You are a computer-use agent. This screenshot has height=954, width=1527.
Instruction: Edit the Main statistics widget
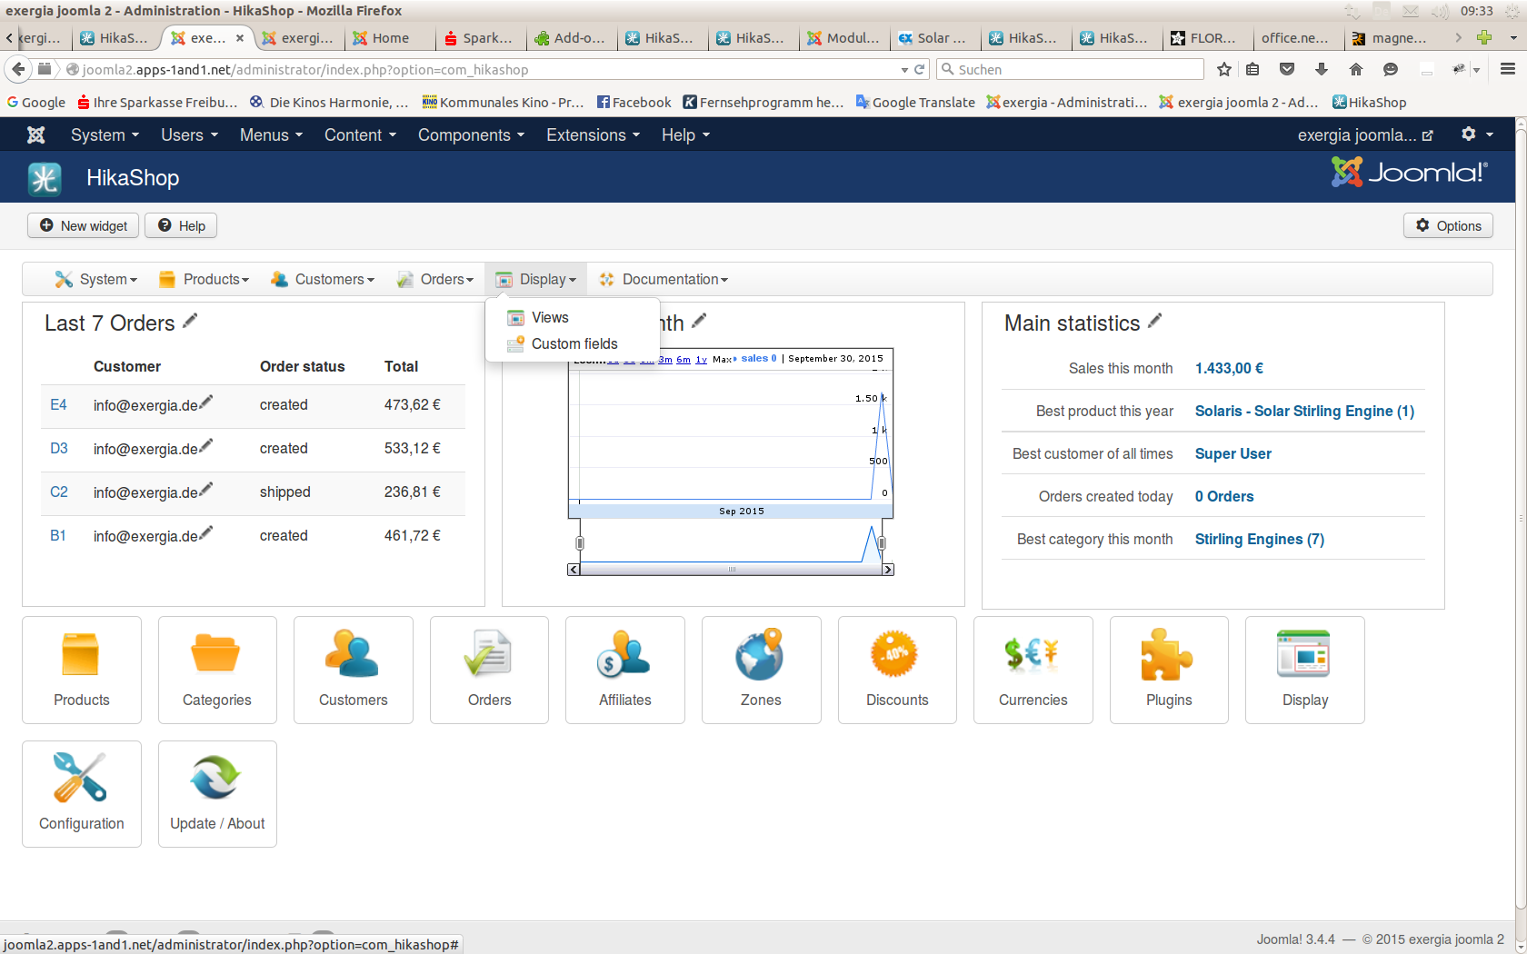pos(1155,321)
